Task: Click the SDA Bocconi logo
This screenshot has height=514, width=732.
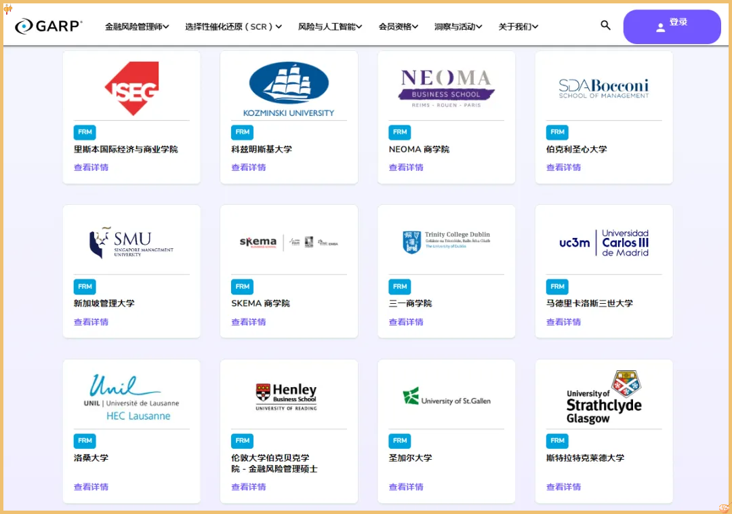Action: click(603, 88)
